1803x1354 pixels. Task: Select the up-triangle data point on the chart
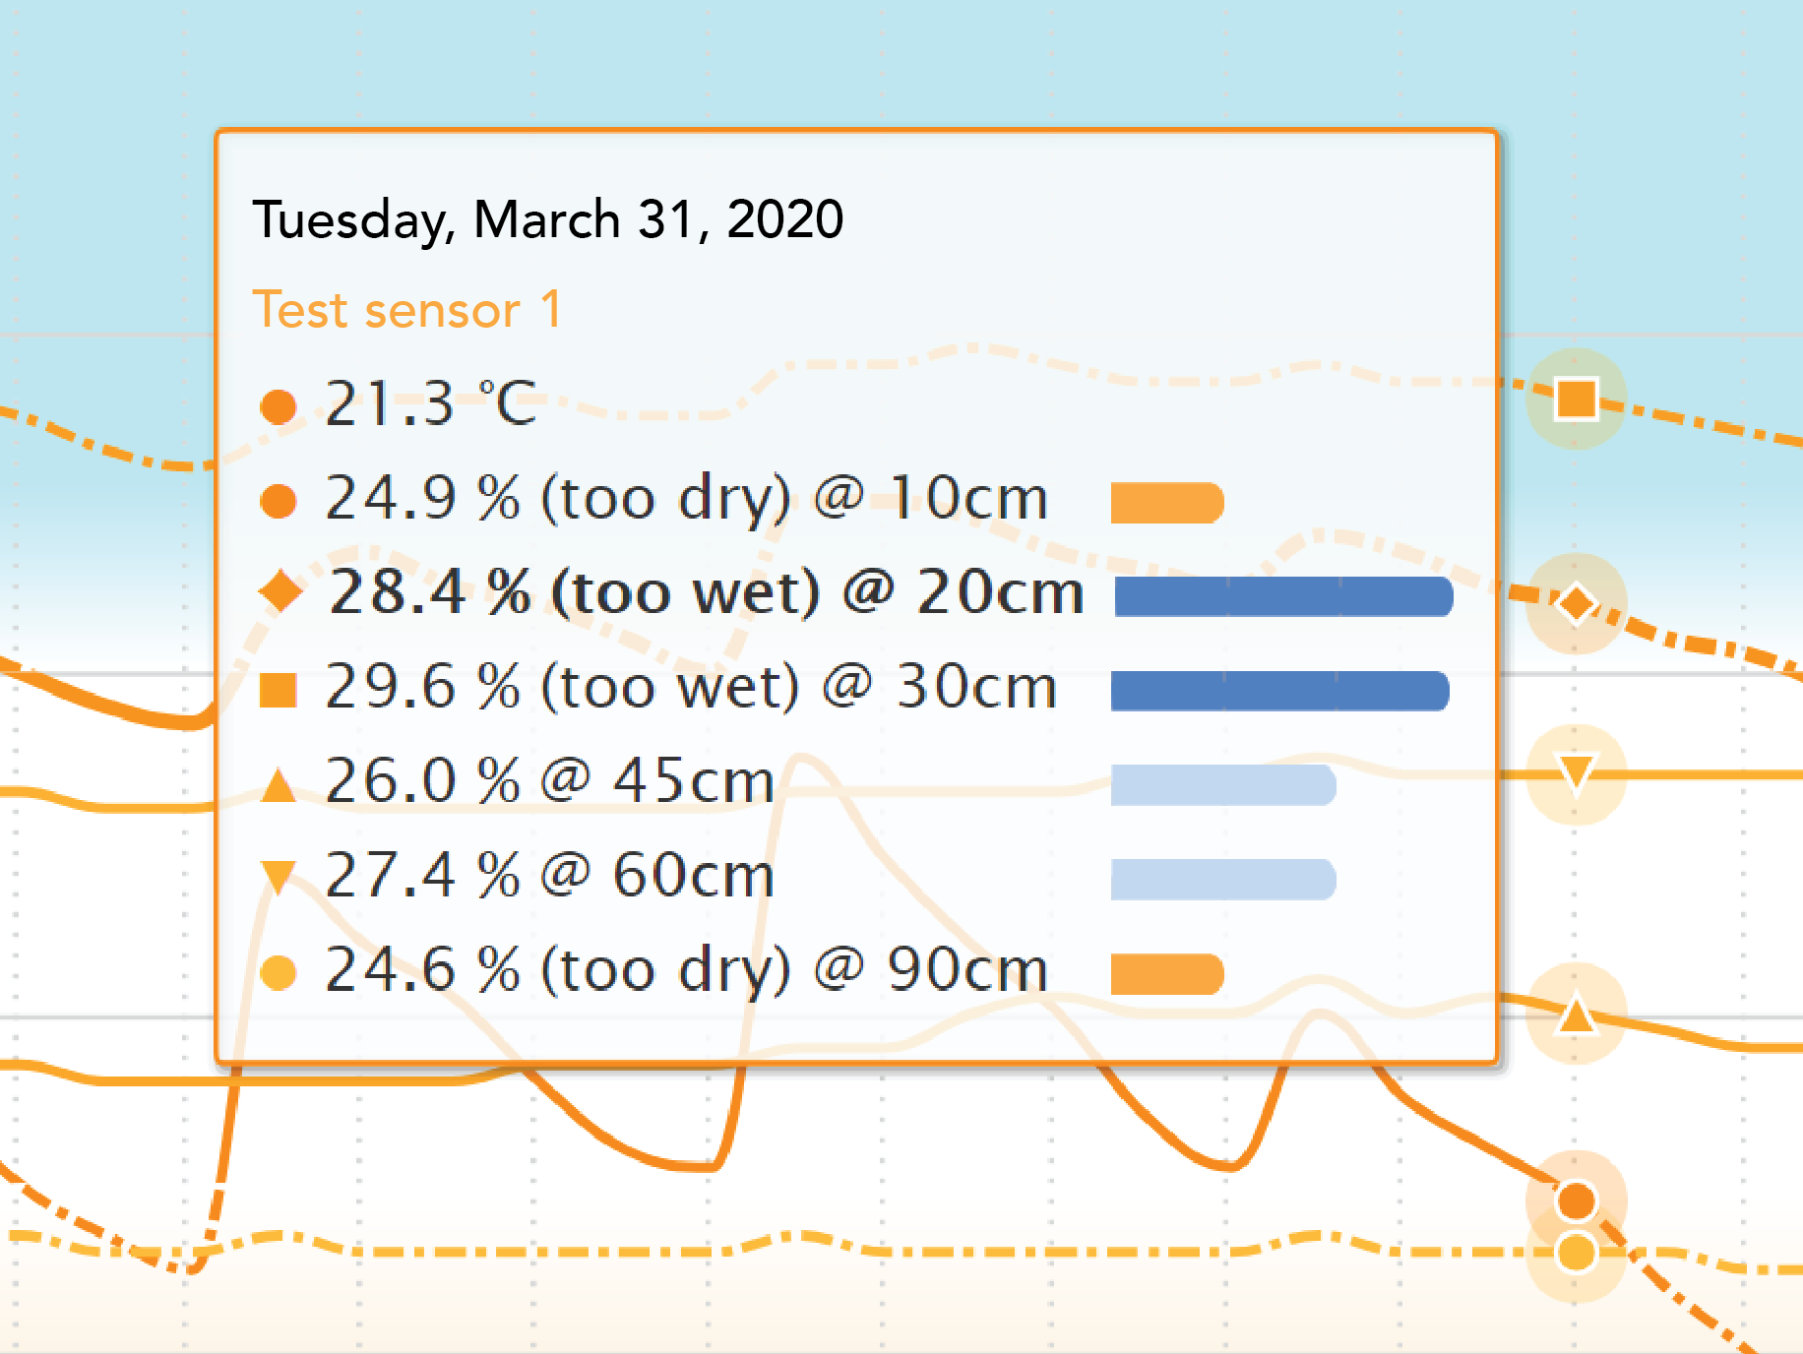(1576, 1014)
